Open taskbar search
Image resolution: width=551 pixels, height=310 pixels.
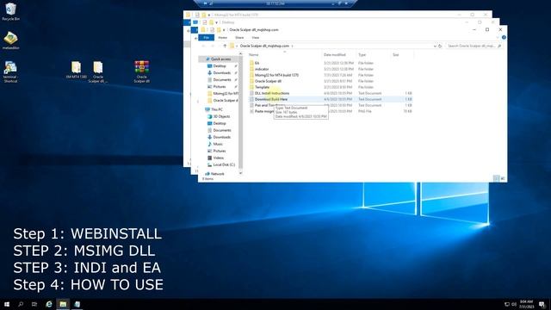click(21, 304)
